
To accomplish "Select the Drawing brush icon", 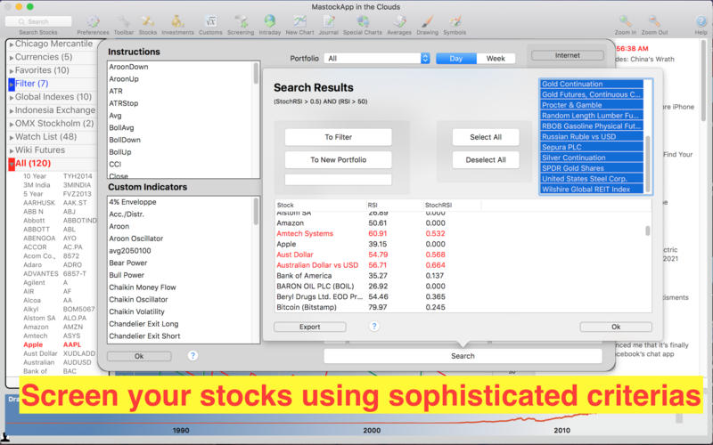I will point(427,21).
